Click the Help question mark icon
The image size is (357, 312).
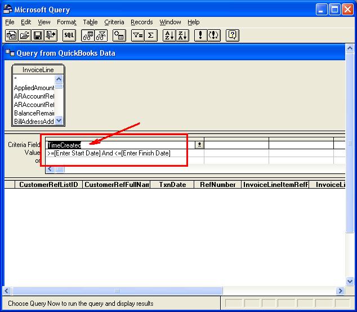(233, 35)
